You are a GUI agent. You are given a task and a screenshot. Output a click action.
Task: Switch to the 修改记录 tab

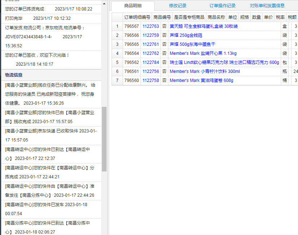pos(178,6)
